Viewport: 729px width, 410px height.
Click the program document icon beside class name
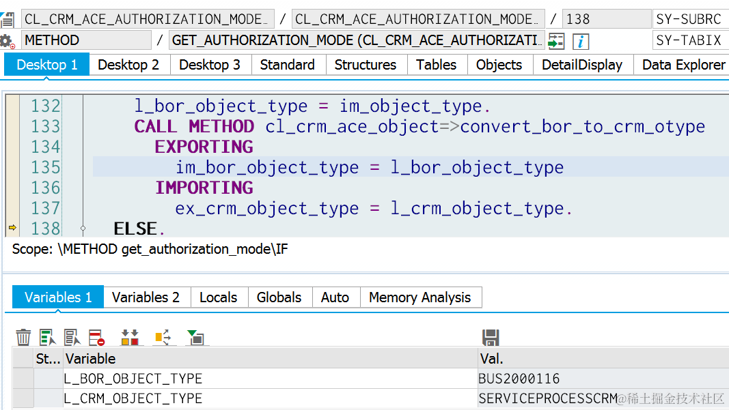tap(7, 20)
